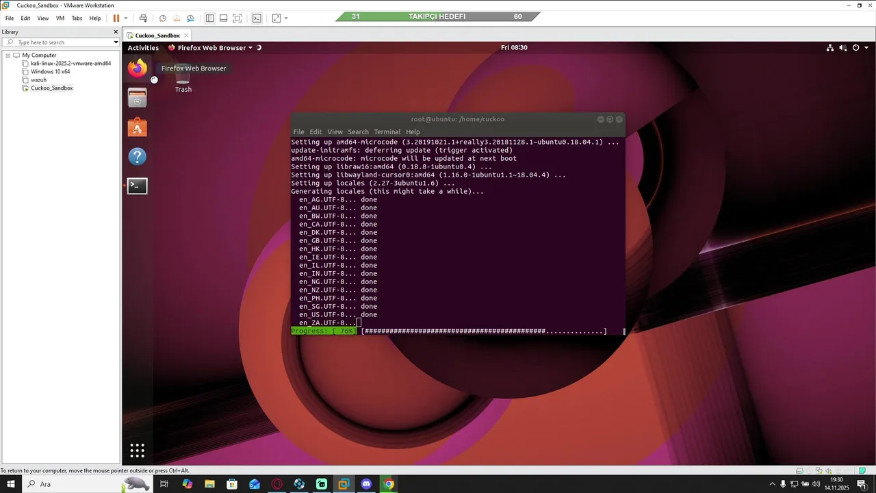Click the network icon in Ubuntu top bar

tap(830, 48)
